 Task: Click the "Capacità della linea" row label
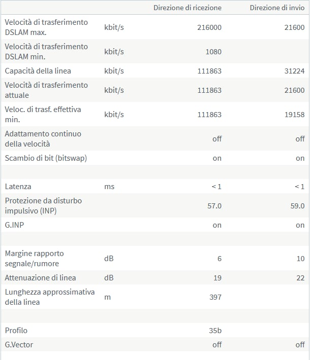click(38, 71)
